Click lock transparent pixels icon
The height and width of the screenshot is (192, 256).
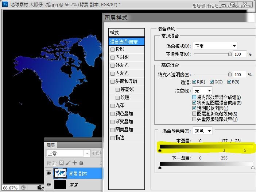tap(62, 163)
